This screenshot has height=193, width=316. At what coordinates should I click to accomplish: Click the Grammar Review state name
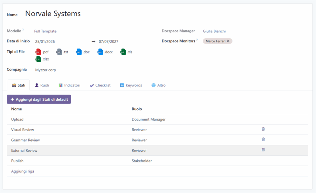(25, 140)
